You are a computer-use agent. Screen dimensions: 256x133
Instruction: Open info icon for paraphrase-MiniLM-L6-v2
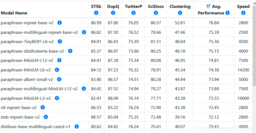(57, 70)
